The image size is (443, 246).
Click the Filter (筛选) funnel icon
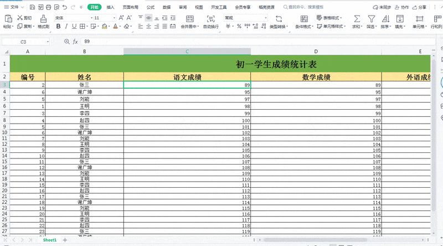click(372, 19)
